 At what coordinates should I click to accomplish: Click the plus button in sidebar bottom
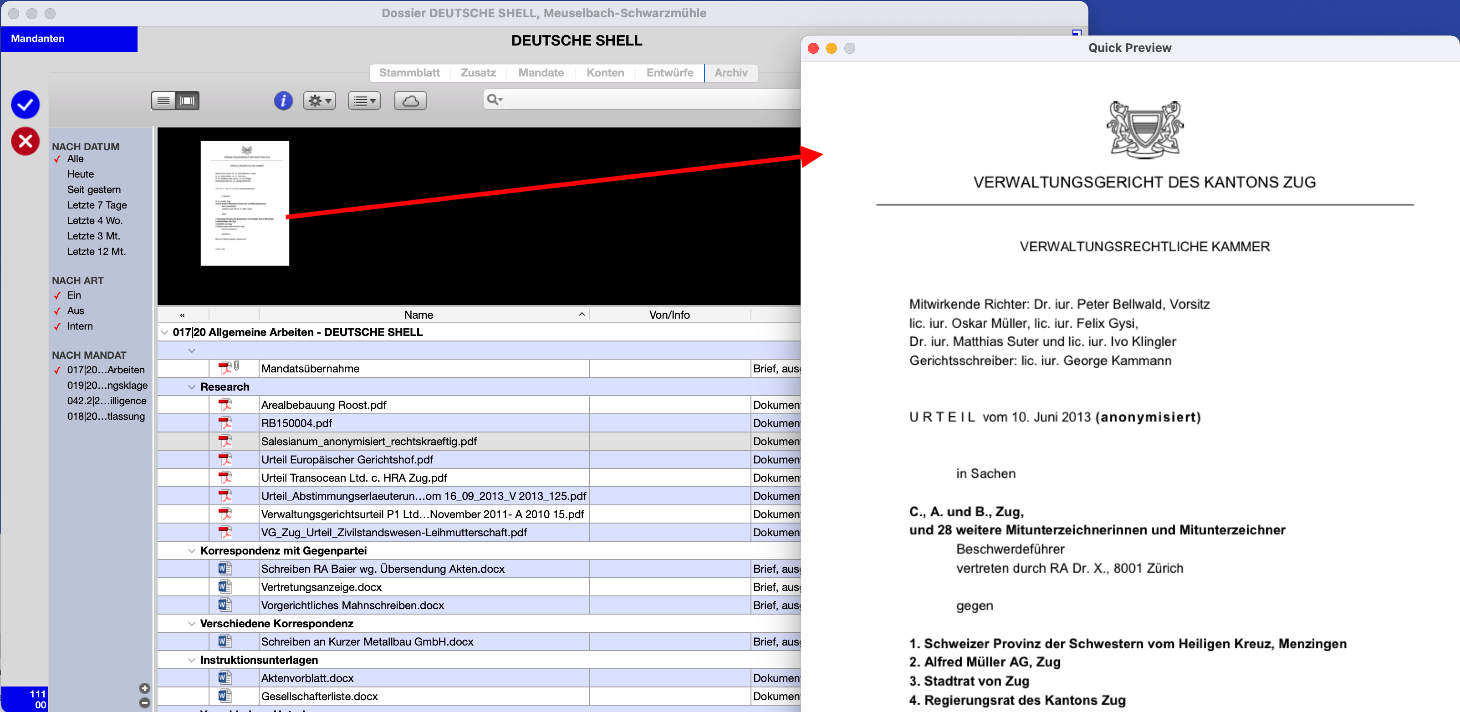144,688
